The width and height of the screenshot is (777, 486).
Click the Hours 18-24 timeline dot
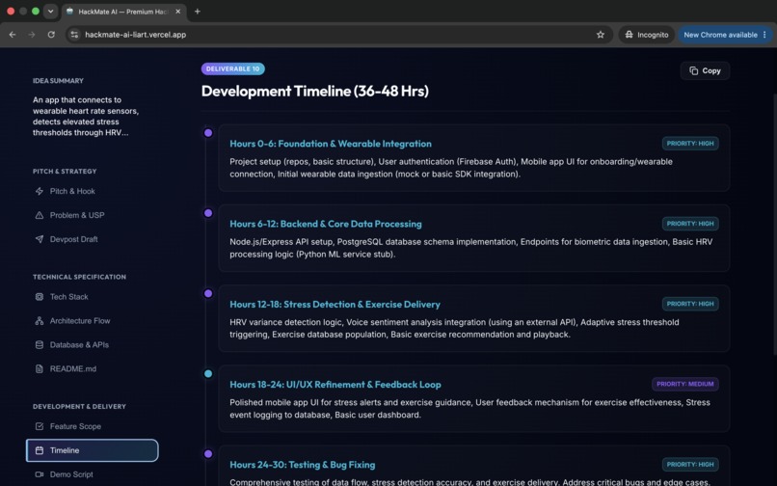208,374
